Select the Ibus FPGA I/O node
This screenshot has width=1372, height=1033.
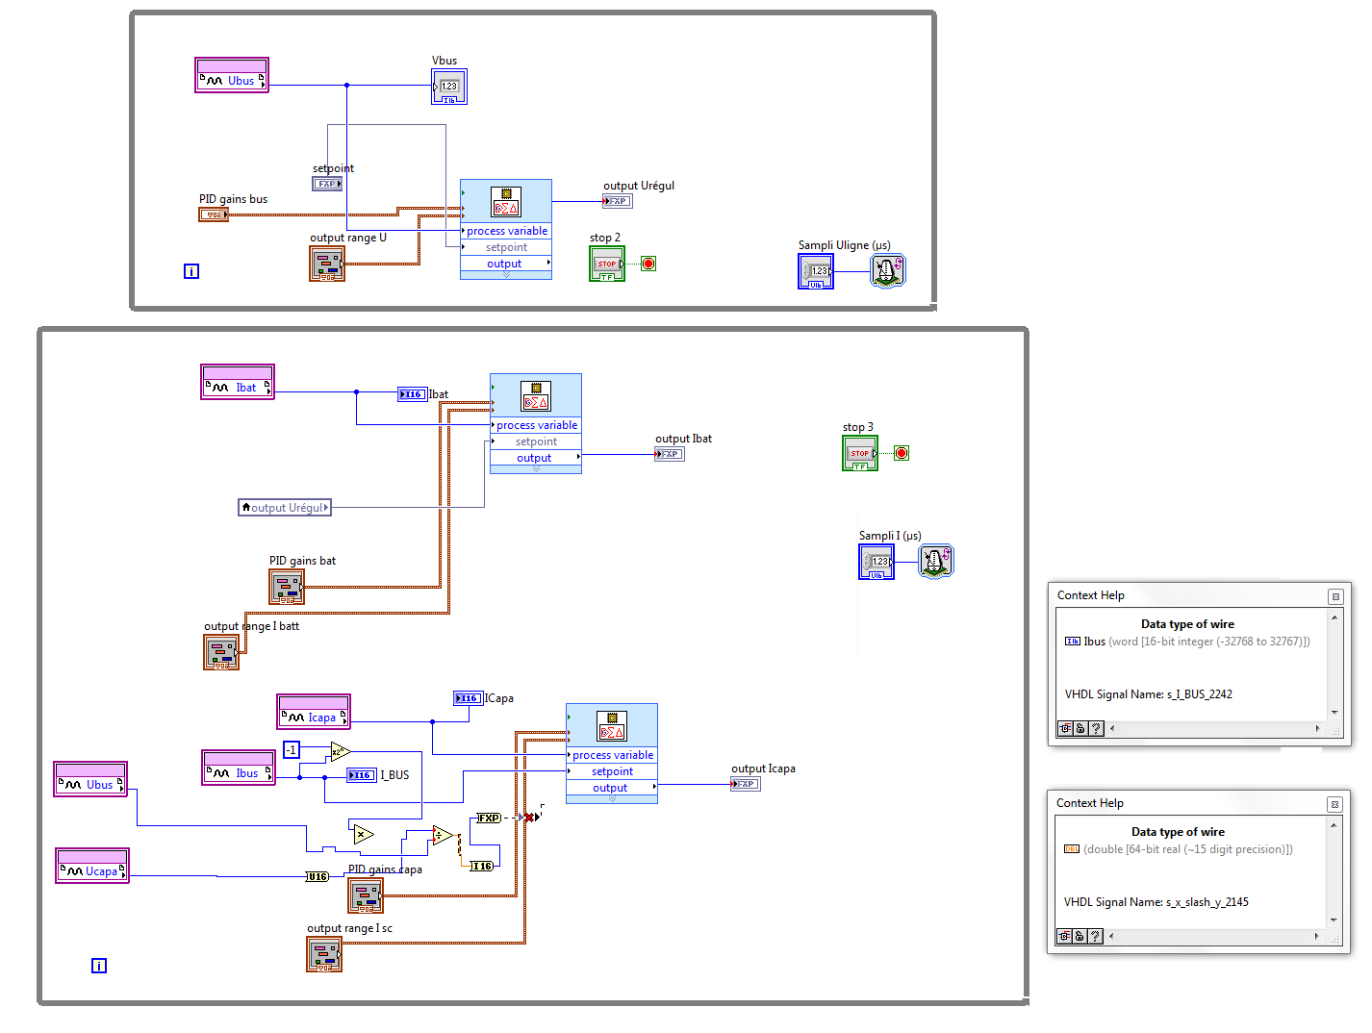click(x=239, y=768)
